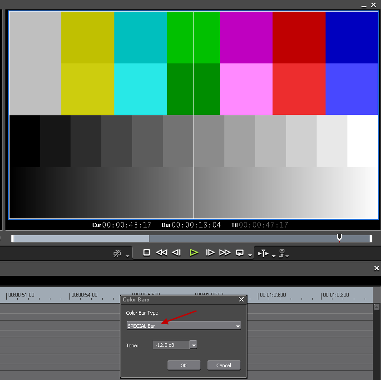Click Cancel in Color Bars dialog
381x380 pixels.
tap(223, 365)
